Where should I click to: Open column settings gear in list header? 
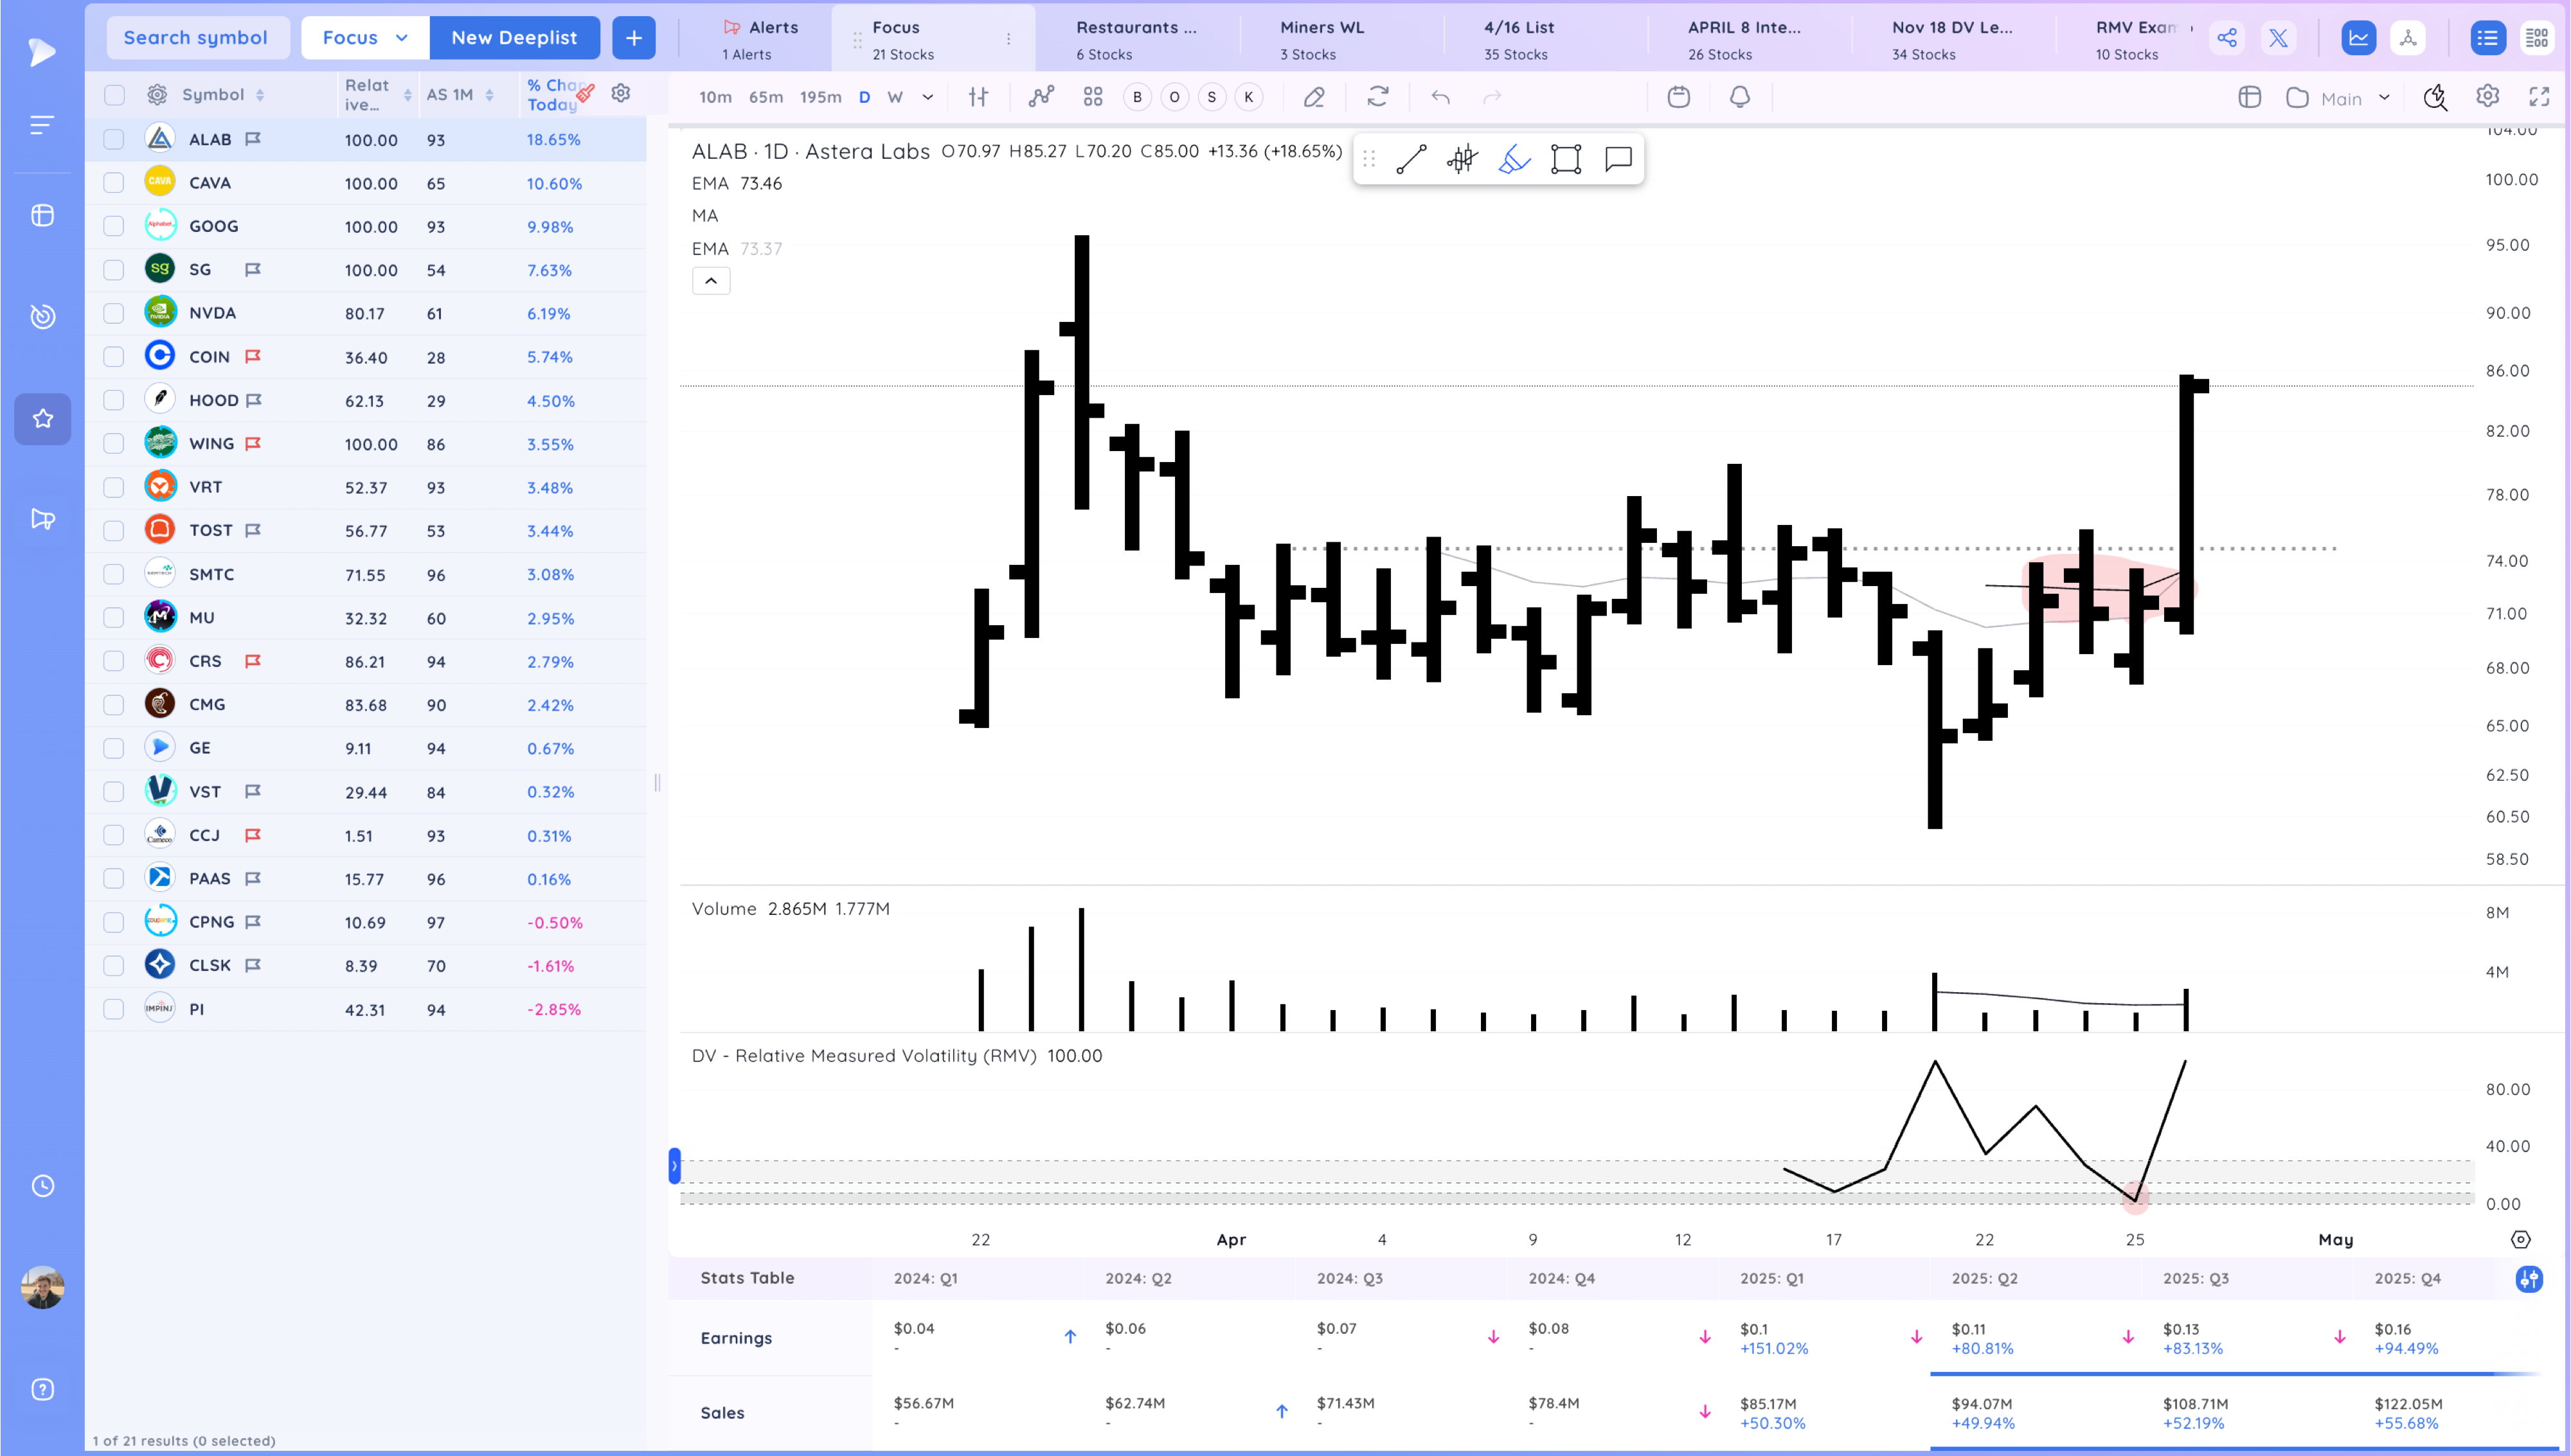click(x=621, y=93)
